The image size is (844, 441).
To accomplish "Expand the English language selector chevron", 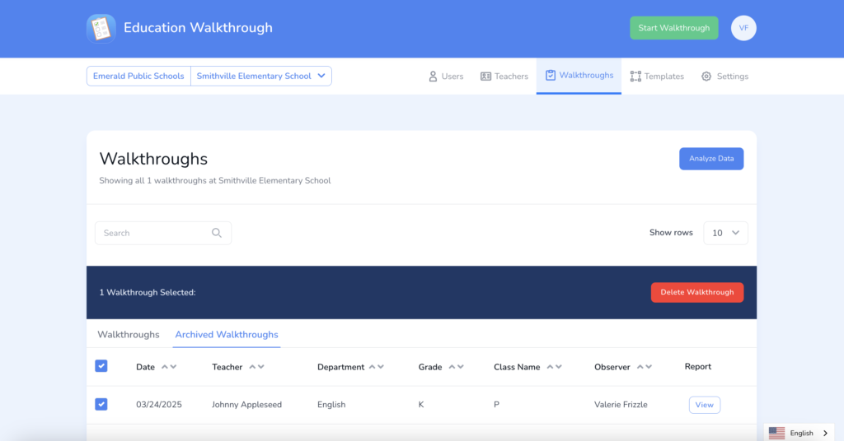I will (x=825, y=433).
